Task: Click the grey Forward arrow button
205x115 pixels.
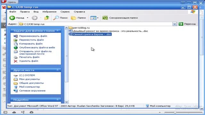Action: coord(35,18)
